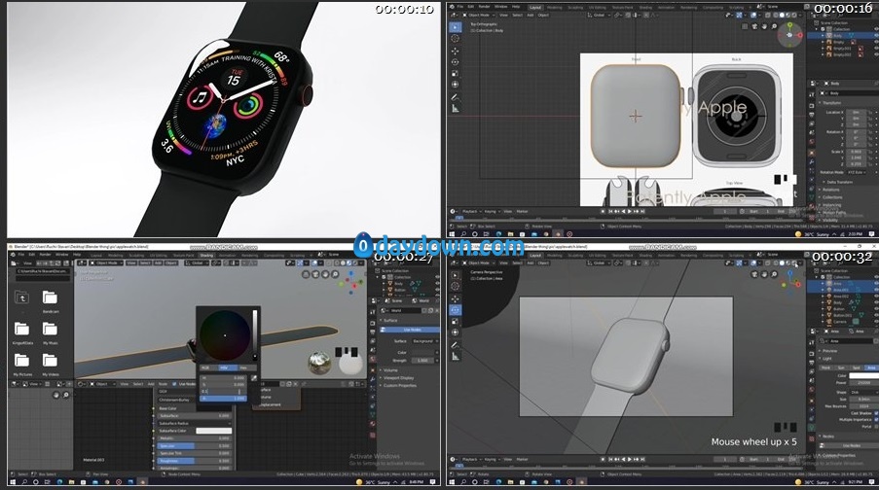Image resolution: width=879 pixels, height=490 pixels.
Task: Expand the Volume panel in World properties
Action: [389, 370]
